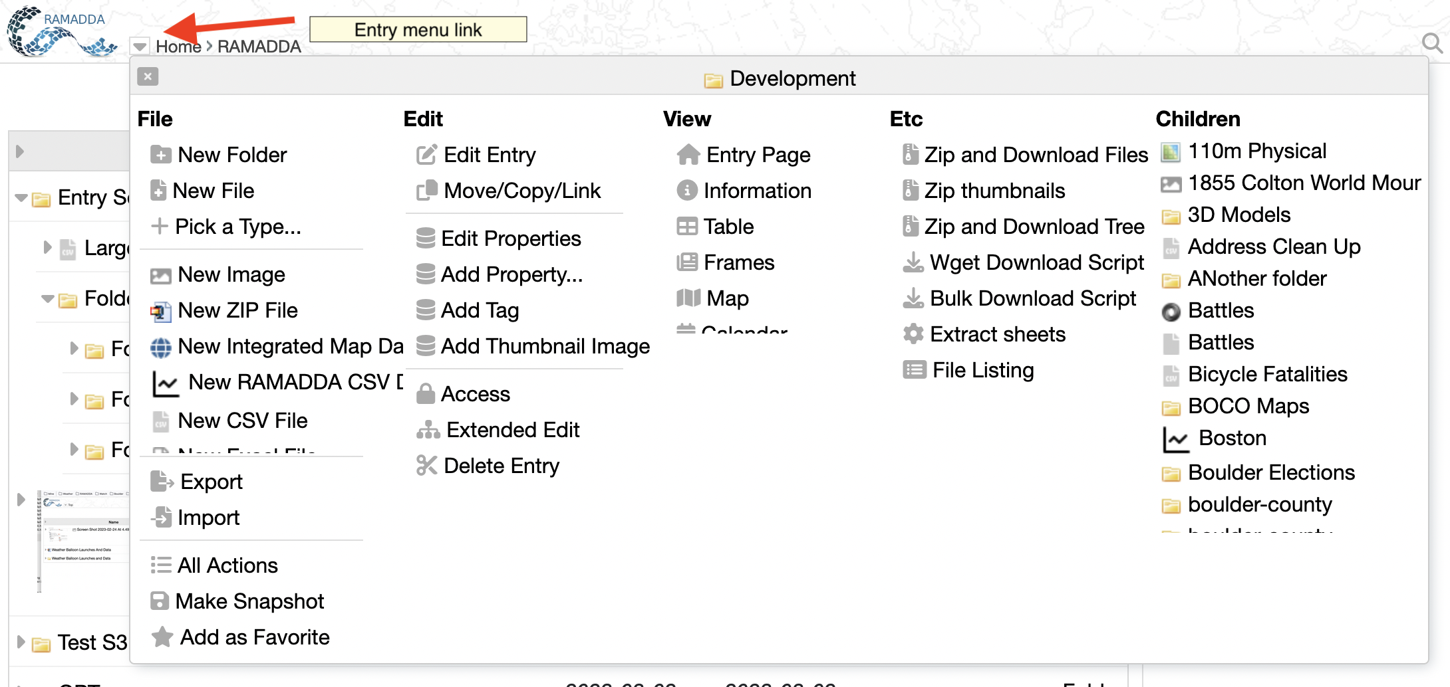Click the RAMADDA logo
Image resolution: width=1450 pixels, height=687 pixels.
tap(61, 32)
